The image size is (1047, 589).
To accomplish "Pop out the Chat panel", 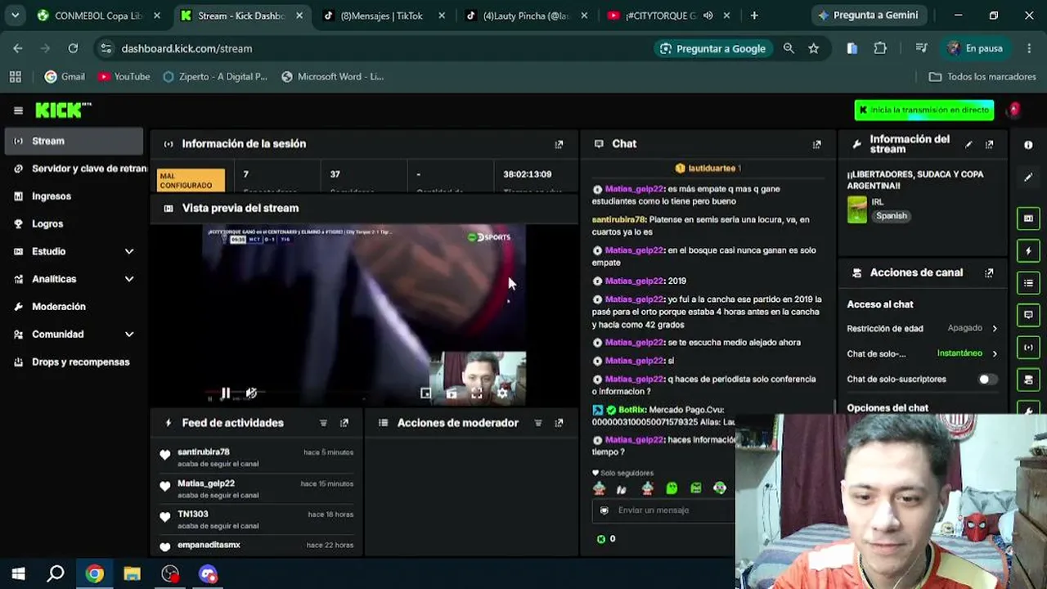I will 816,144.
